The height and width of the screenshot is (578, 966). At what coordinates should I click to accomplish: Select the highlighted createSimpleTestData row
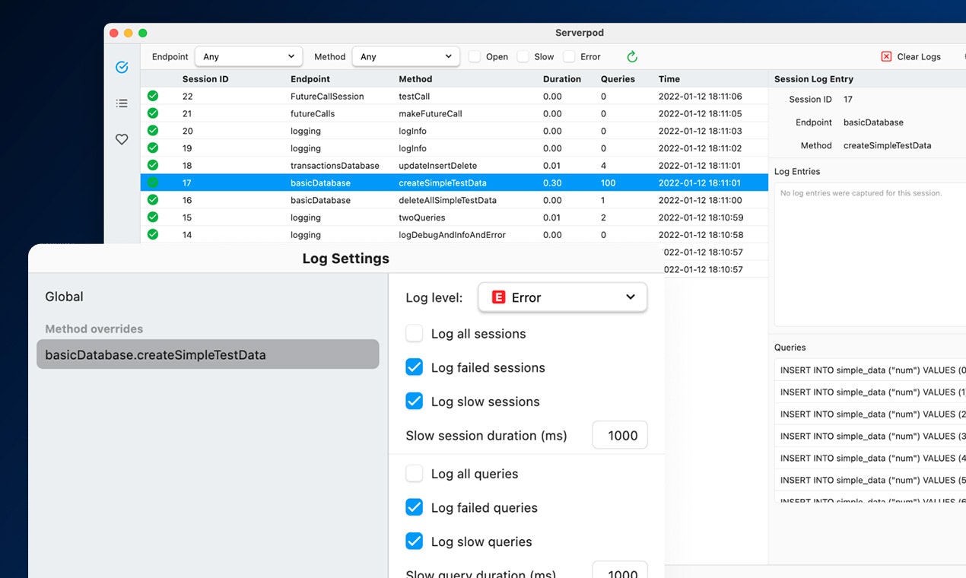(454, 183)
